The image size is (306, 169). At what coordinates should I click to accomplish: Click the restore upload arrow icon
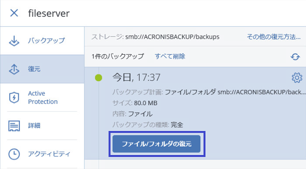pyautogui.click(x=14, y=69)
